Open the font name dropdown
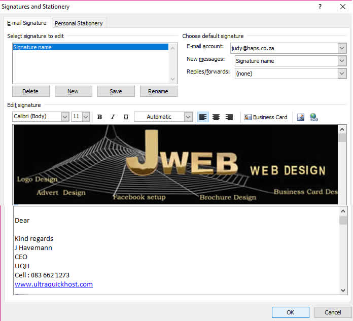The width and height of the screenshot is (353, 321). [x=65, y=117]
